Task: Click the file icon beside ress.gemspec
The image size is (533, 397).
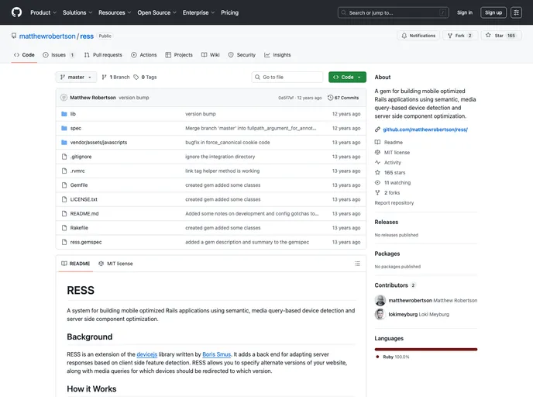Action: [64, 242]
